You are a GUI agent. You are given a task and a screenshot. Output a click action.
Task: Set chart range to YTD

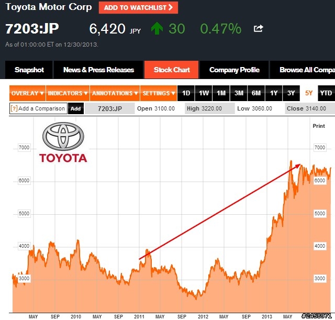point(326,93)
